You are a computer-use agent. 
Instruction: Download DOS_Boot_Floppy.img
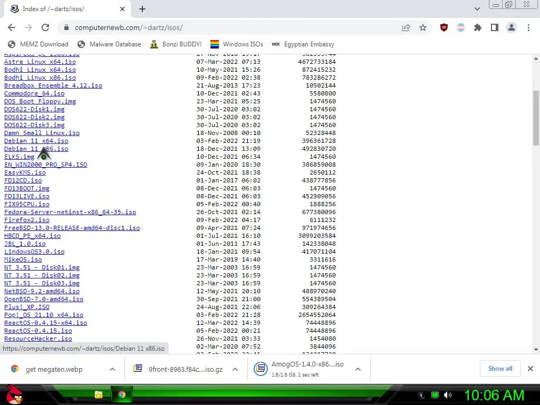tap(40, 101)
